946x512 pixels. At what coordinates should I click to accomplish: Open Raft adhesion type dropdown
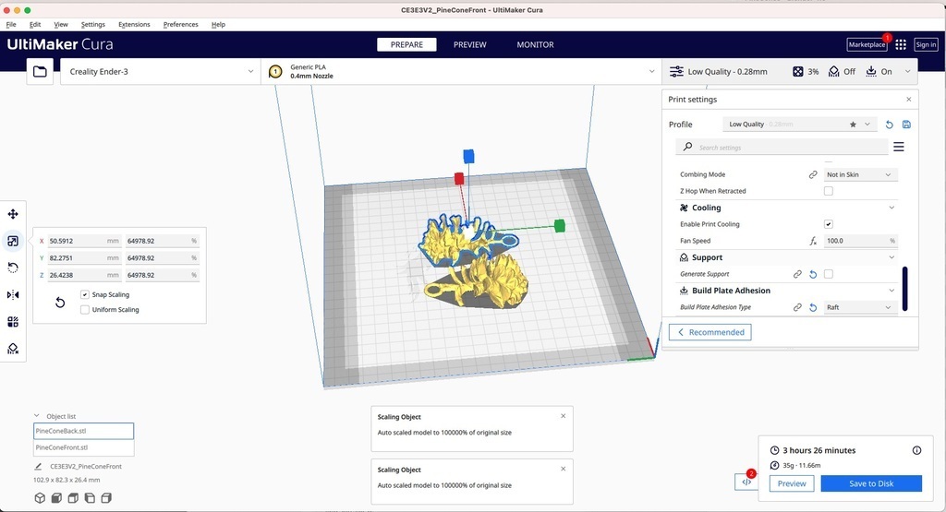point(860,307)
